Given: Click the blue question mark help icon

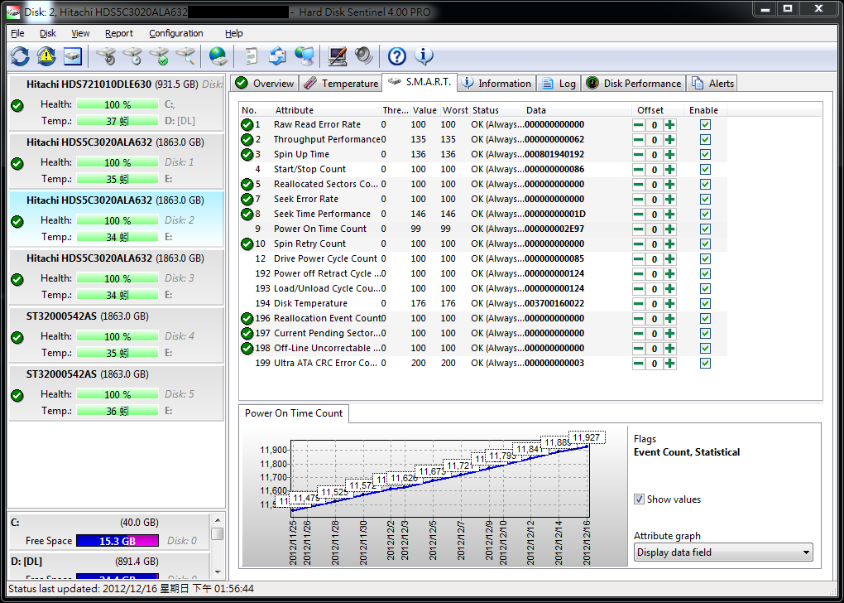Looking at the screenshot, I should (396, 56).
